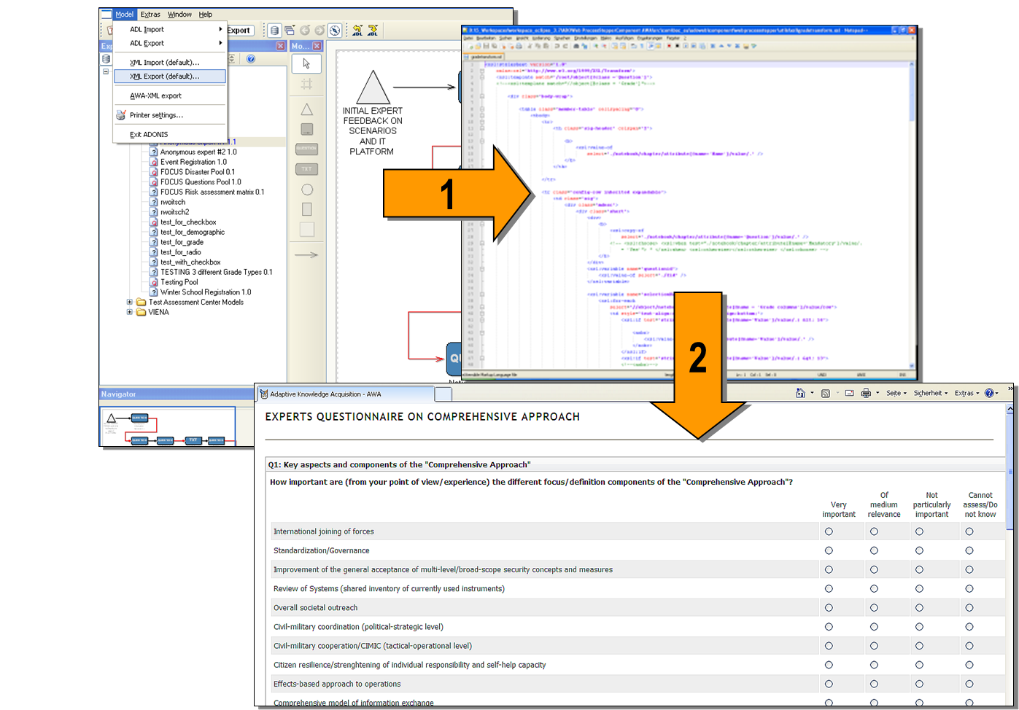Screen dimensions: 1019x710
Task: Click the Home icon in the browser toolbar
Action: 802,393
